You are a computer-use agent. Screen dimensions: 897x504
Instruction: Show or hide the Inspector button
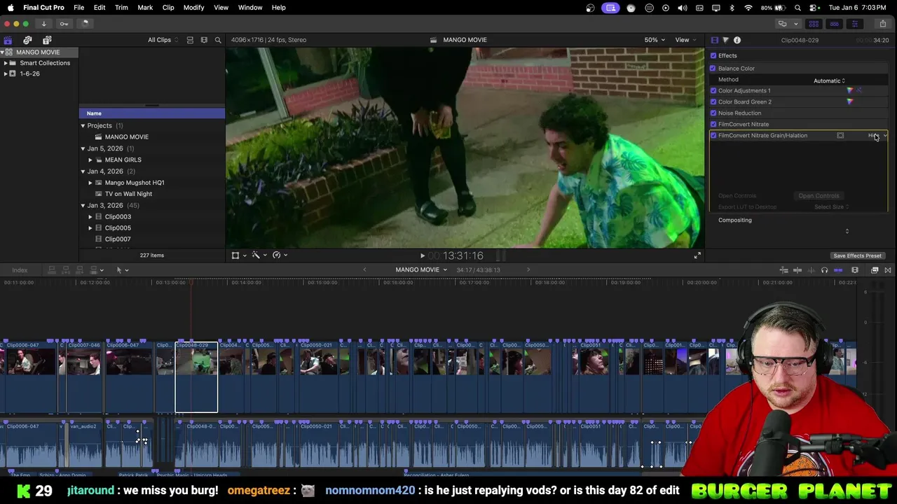click(854, 24)
